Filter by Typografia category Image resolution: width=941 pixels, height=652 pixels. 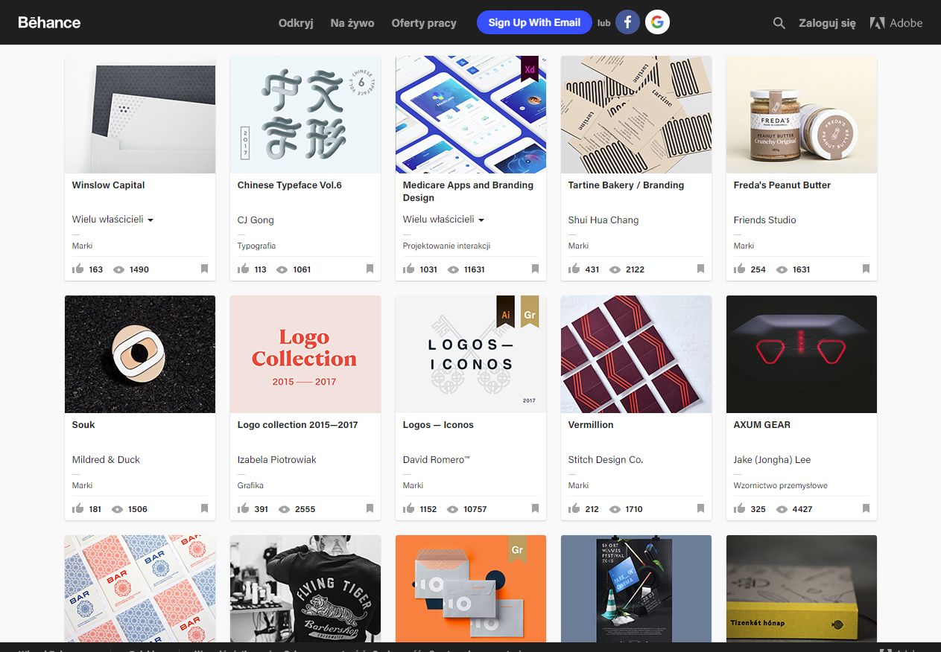pyautogui.click(x=256, y=246)
